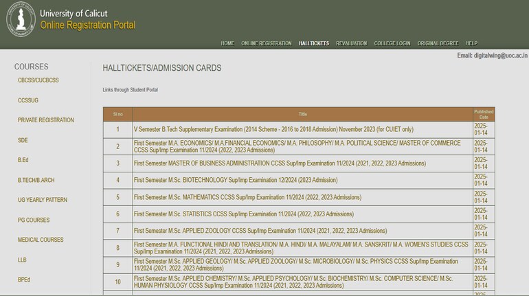The height and width of the screenshot is (296, 529).
Task: Open the REVALUATION menu item
Action: [351, 43]
